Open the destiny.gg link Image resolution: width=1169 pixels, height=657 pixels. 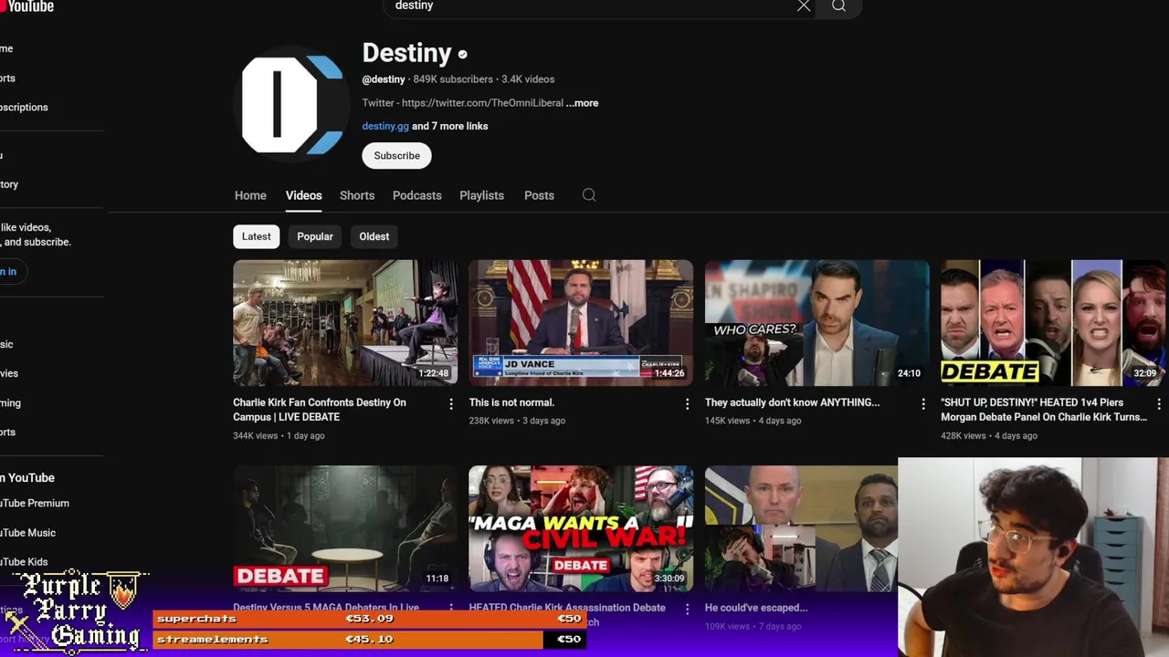click(x=385, y=126)
